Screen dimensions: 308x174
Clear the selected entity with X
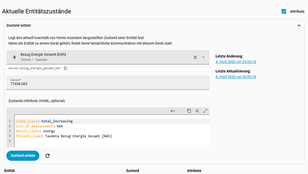[x=195, y=57]
